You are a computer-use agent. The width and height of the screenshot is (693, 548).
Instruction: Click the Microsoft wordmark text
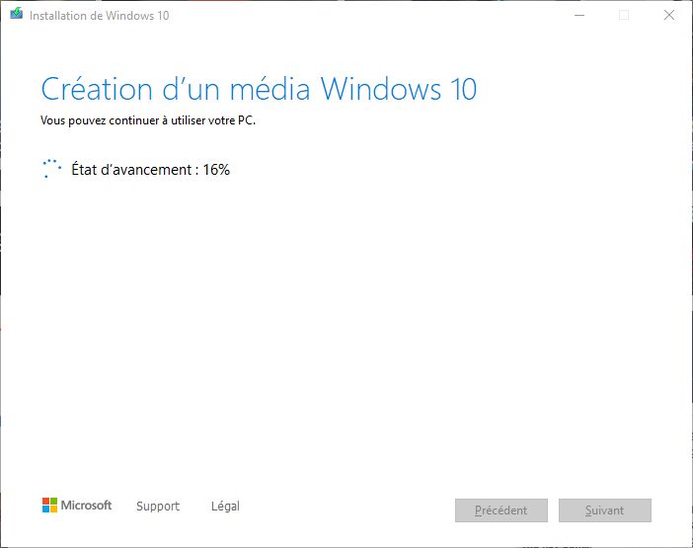(87, 506)
